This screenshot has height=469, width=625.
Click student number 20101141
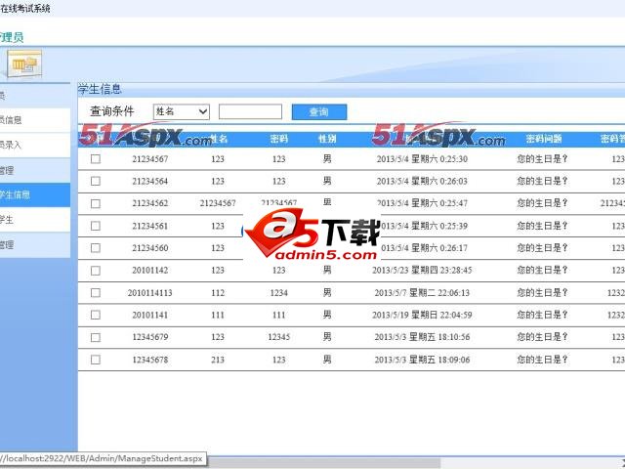tap(149, 315)
